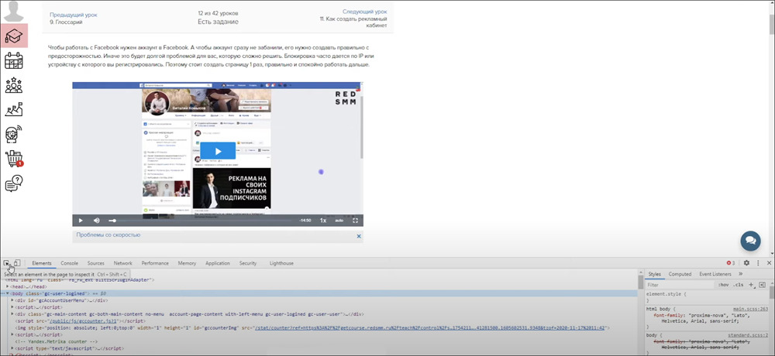The height and width of the screenshot is (356, 775).
Task: Enter video fullscreen mode
Action: pos(355,221)
